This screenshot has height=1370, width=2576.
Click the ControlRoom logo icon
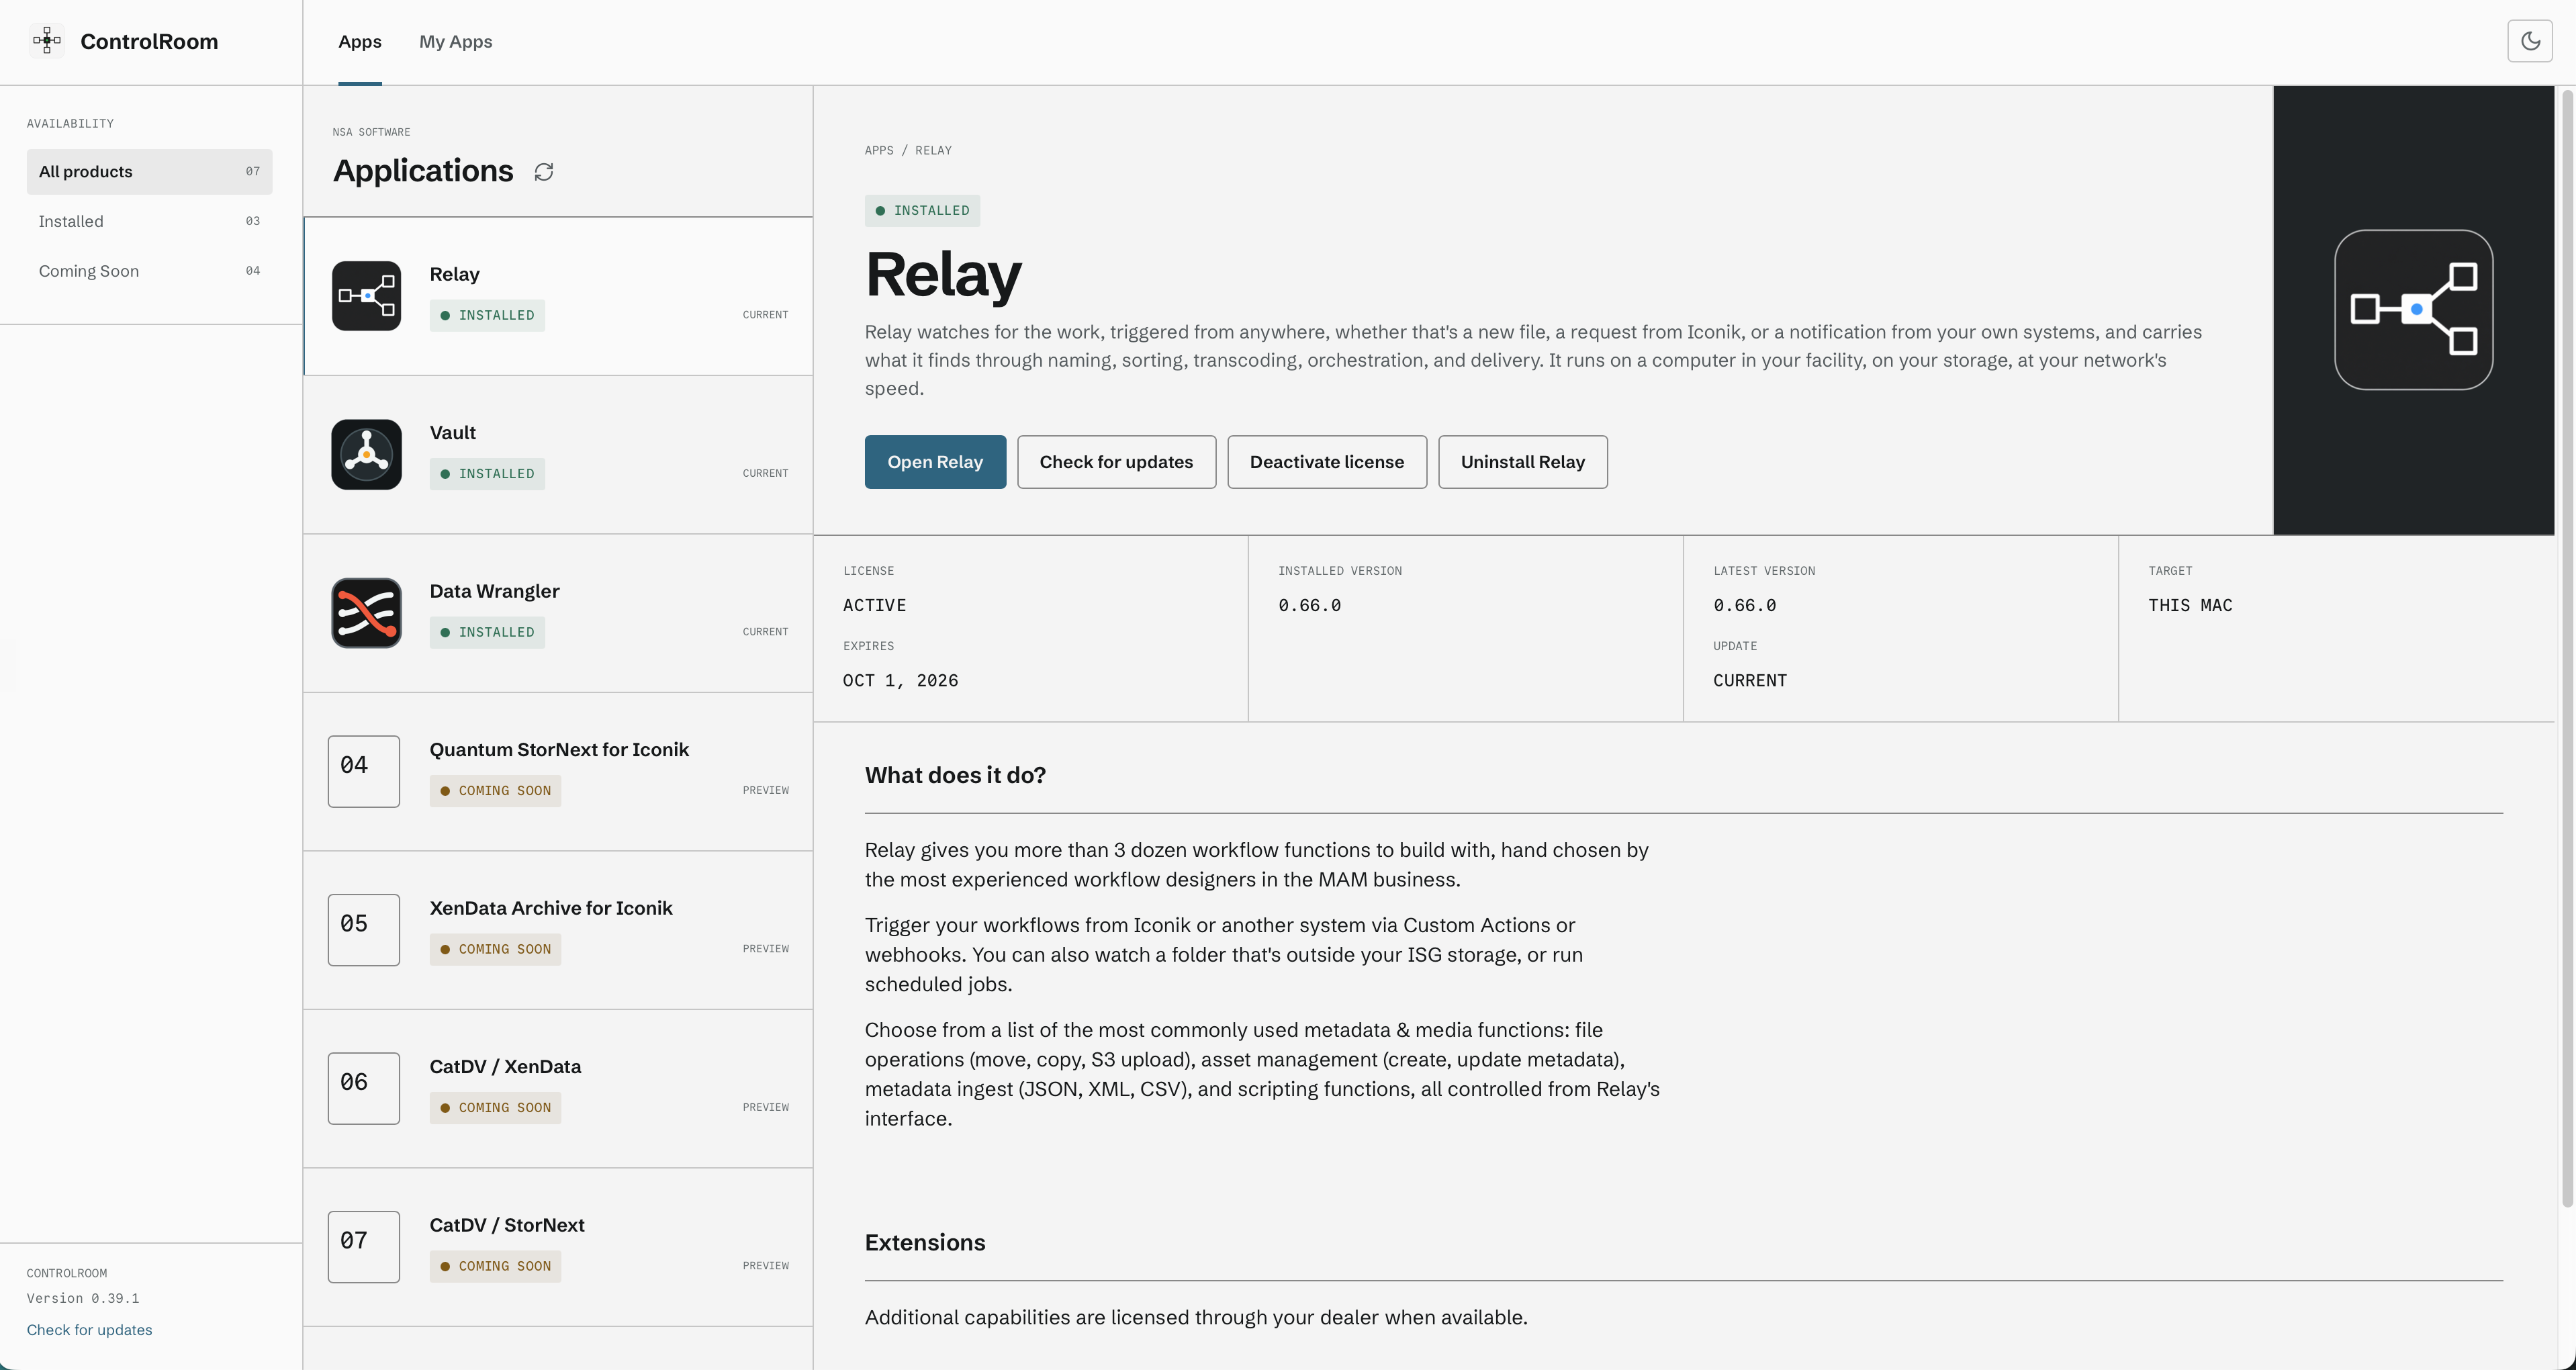tap(47, 41)
